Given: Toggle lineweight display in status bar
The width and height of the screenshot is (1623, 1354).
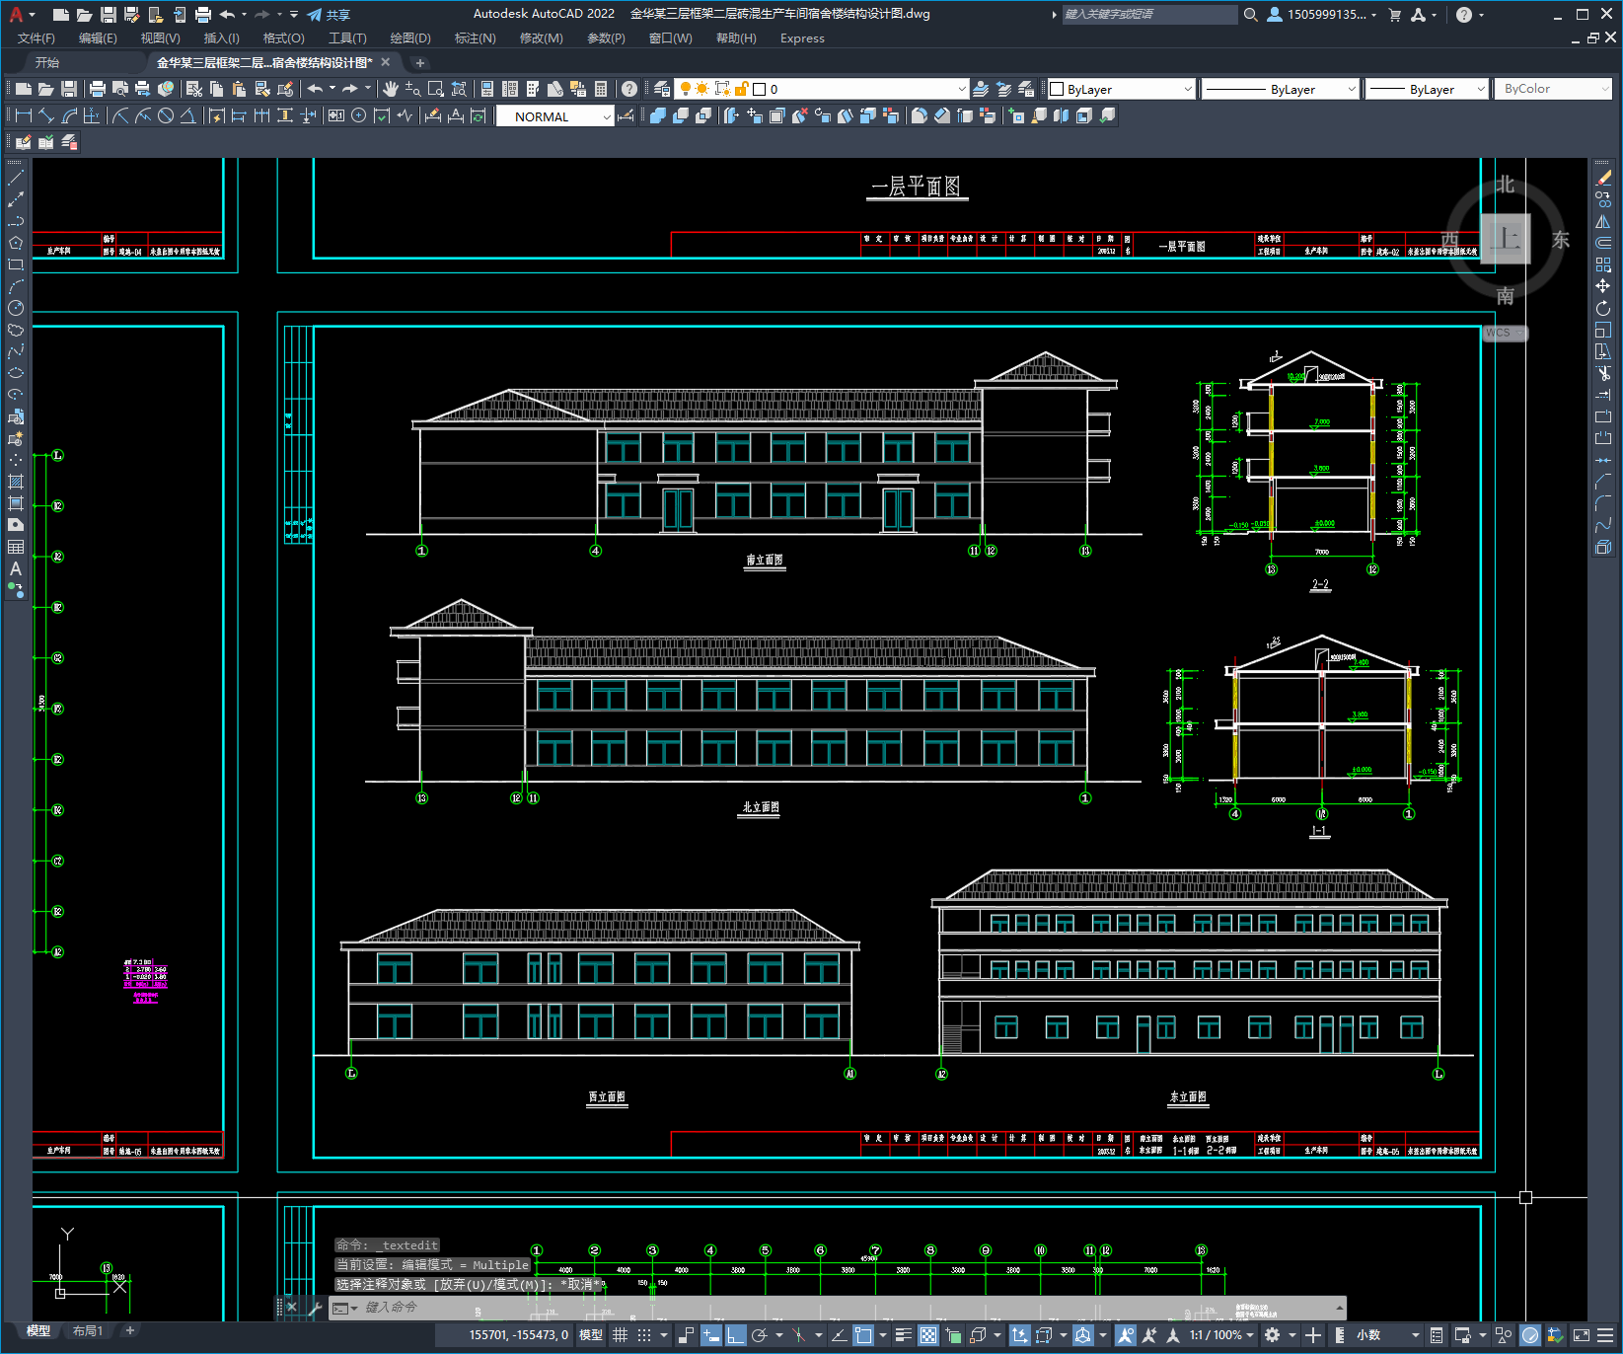Looking at the screenshot, I should point(904,1335).
